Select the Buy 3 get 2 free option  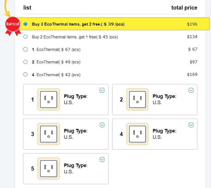pos(26,24)
